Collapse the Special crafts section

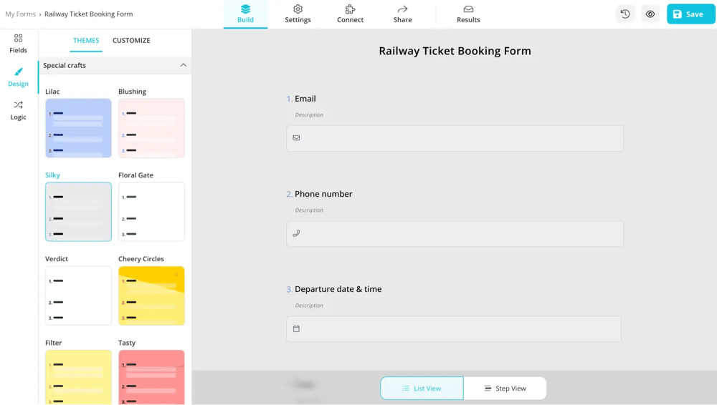tap(183, 65)
